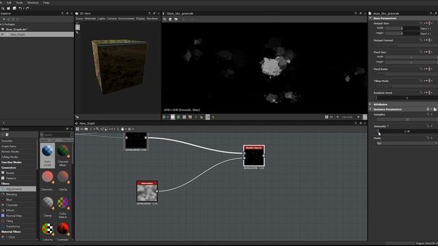Viewport: 438px width, 246px height.
Task: Select Graph Items in Library
Action: 9,146
